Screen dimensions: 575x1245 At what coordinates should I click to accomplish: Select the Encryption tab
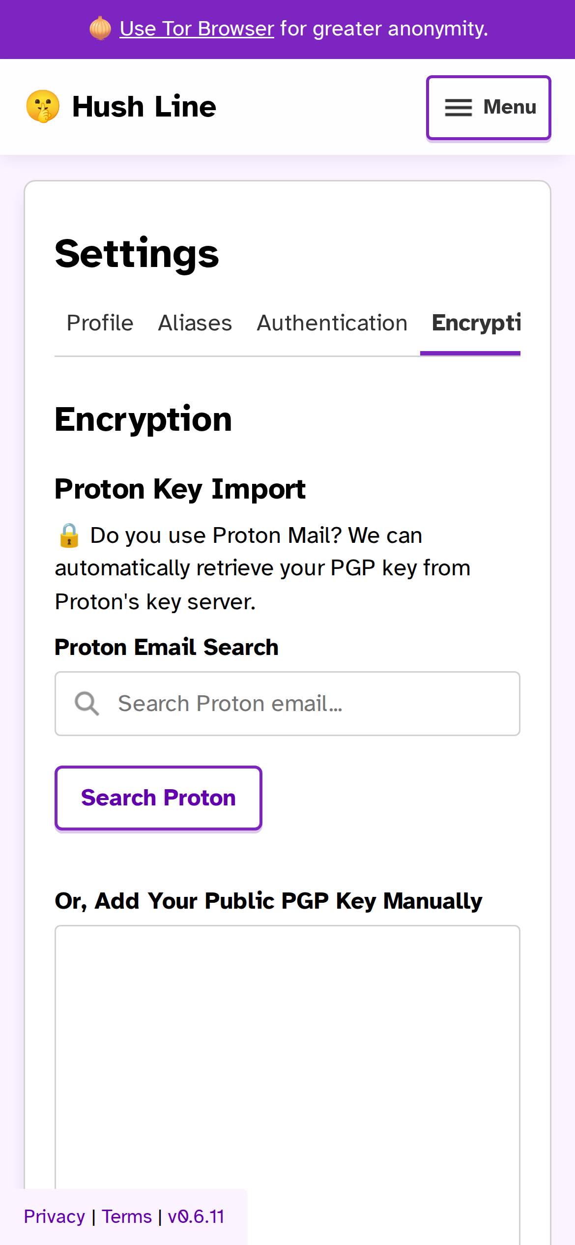(x=474, y=323)
